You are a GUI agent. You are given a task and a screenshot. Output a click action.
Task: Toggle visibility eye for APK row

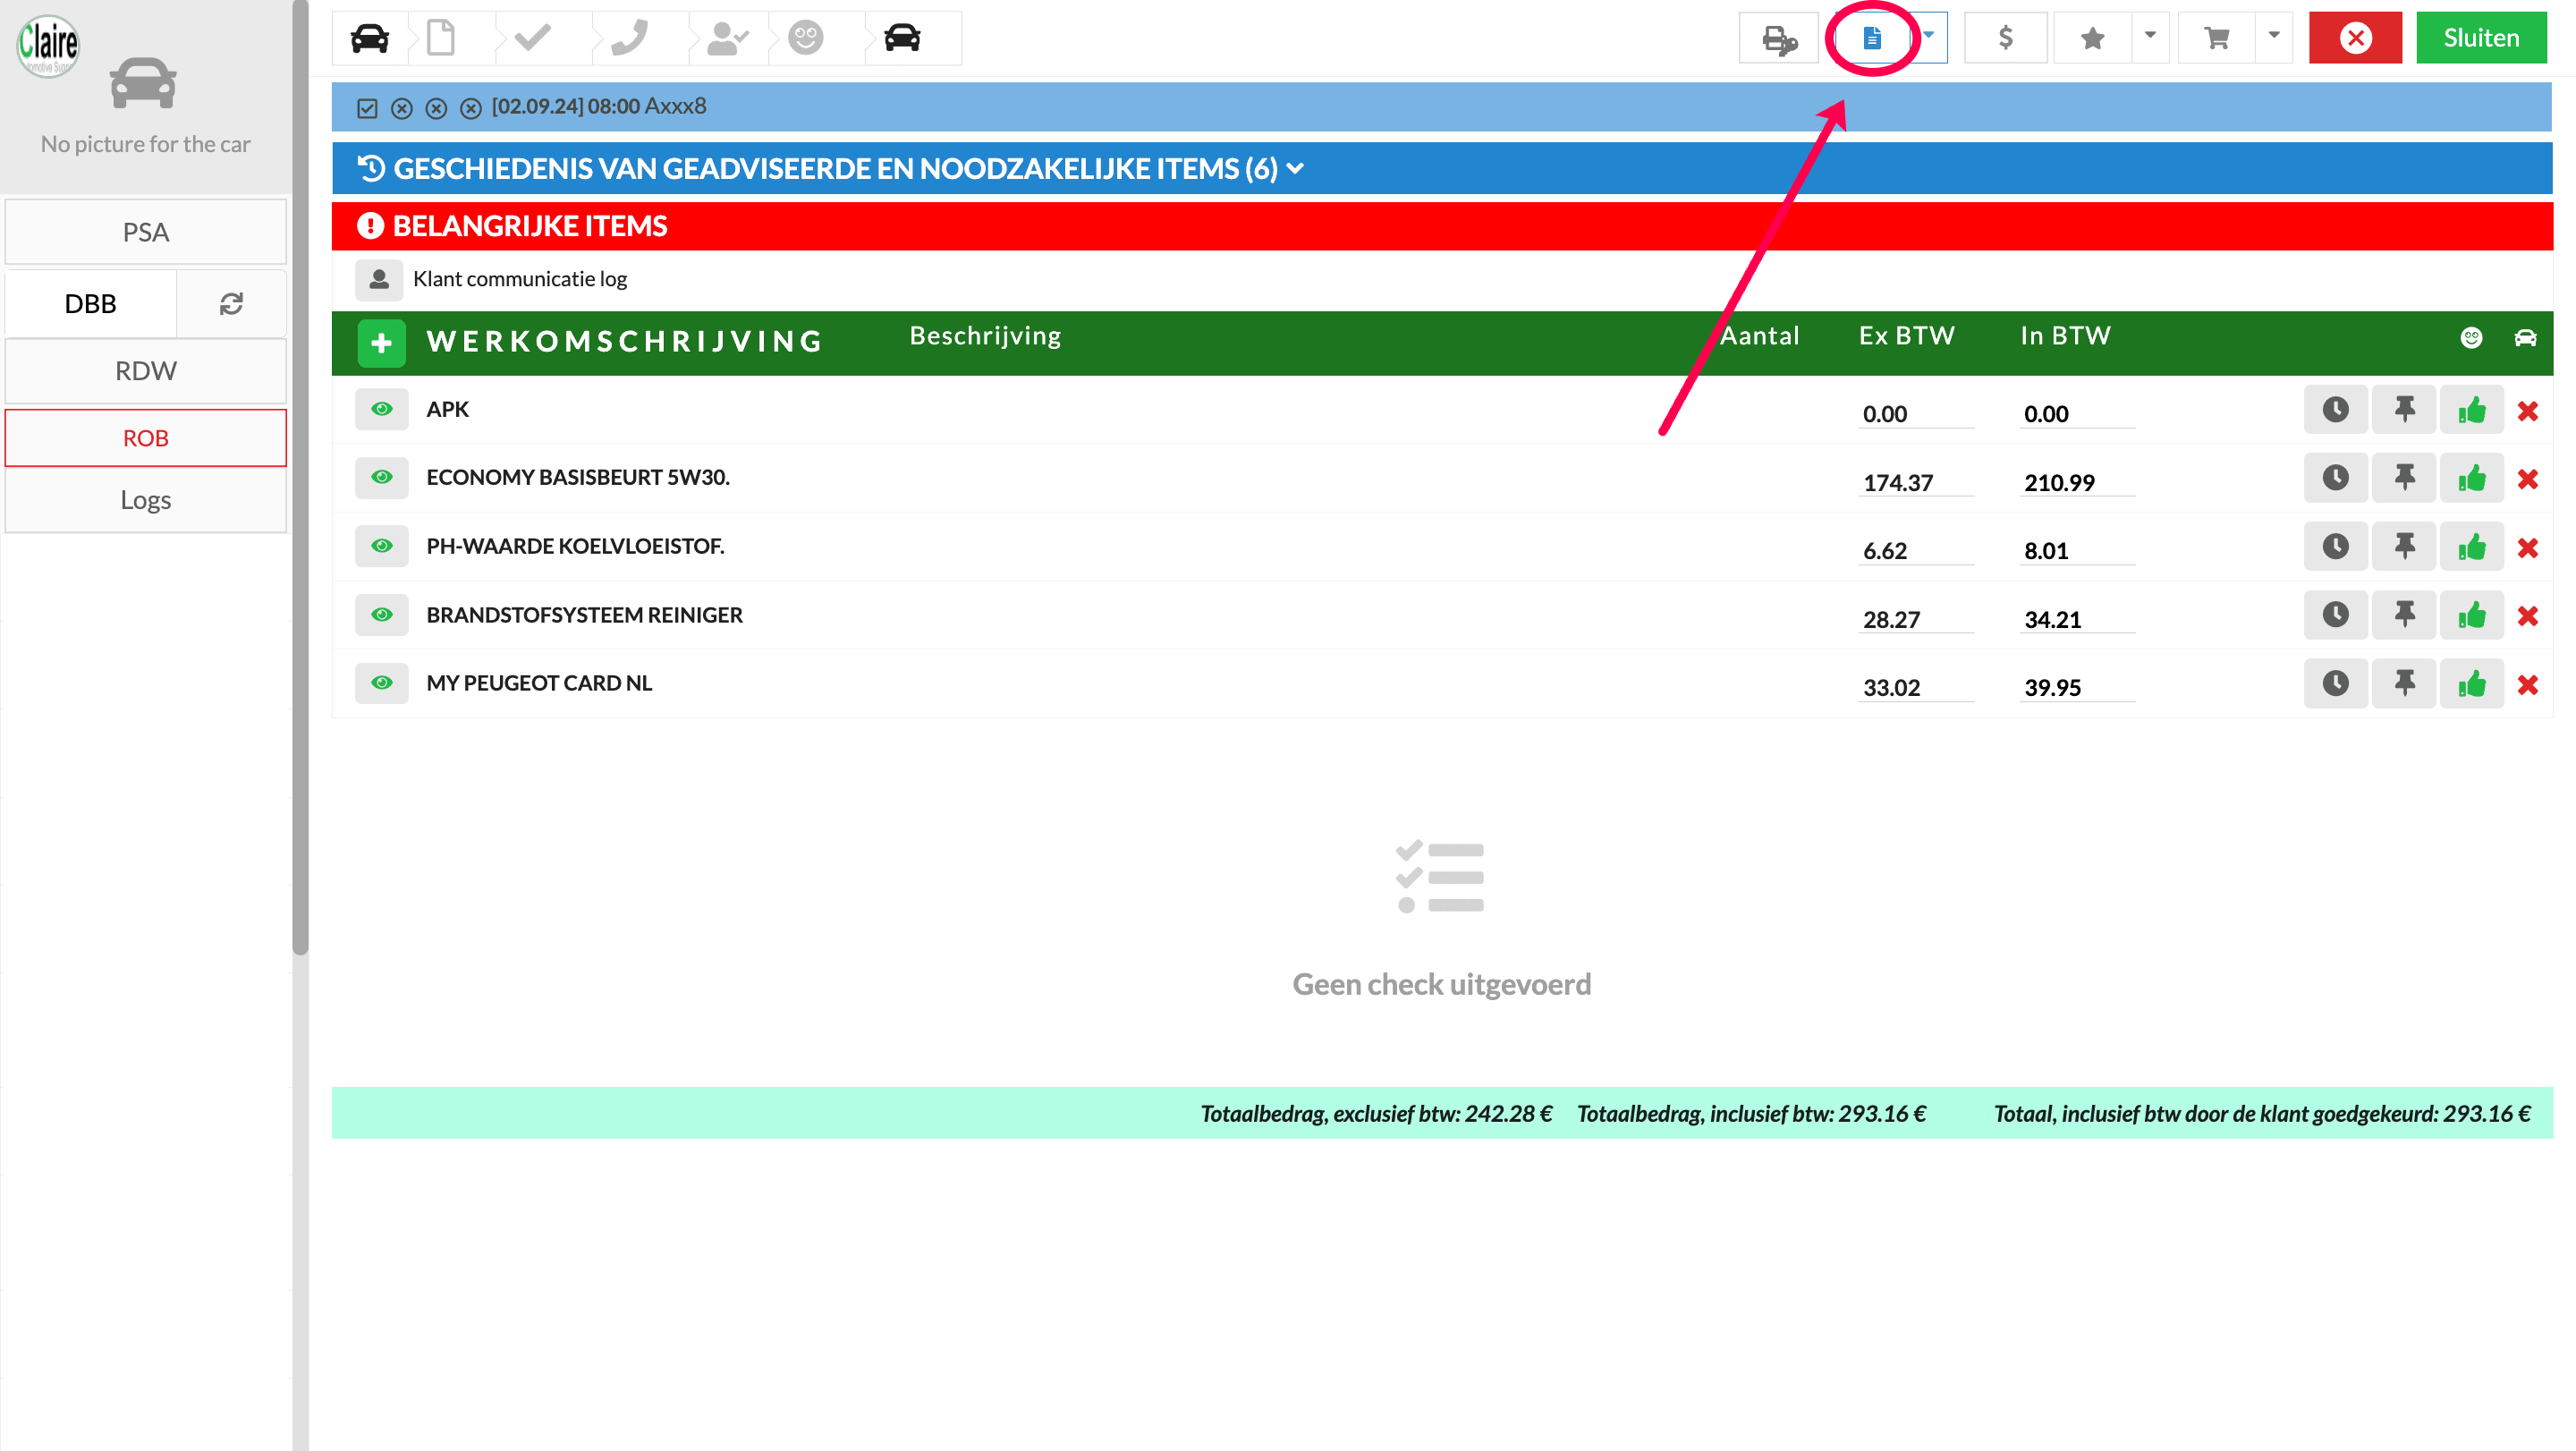(x=381, y=409)
